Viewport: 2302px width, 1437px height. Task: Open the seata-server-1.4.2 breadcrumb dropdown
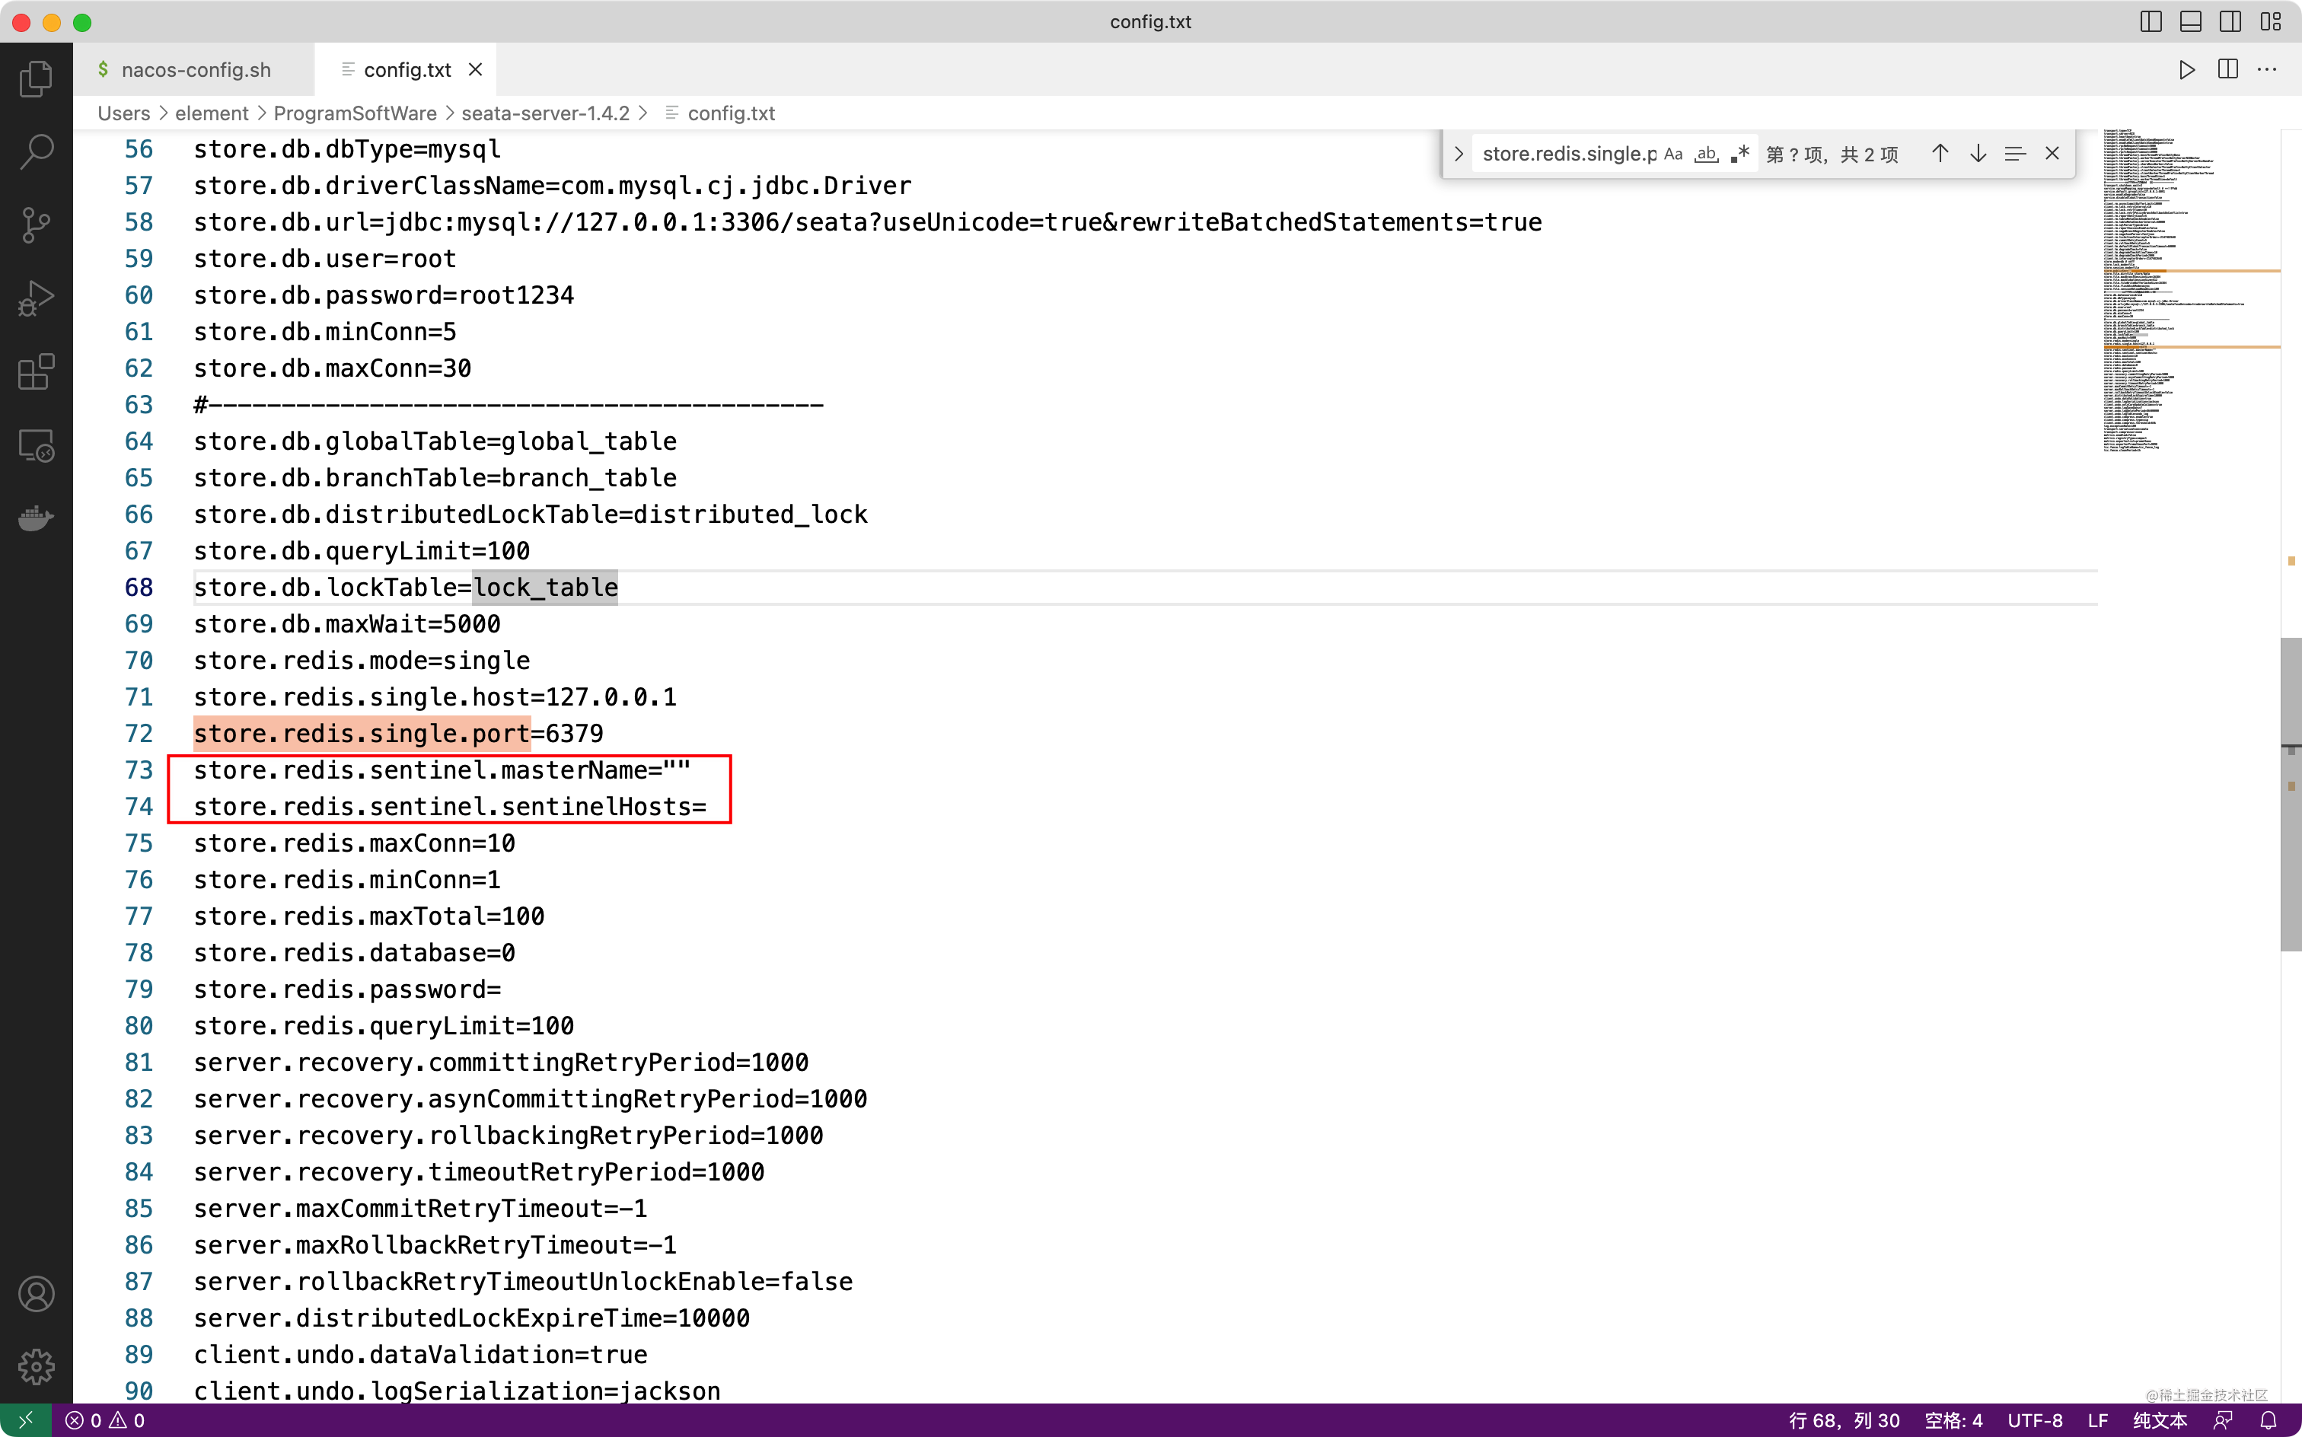pyautogui.click(x=546, y=113)
